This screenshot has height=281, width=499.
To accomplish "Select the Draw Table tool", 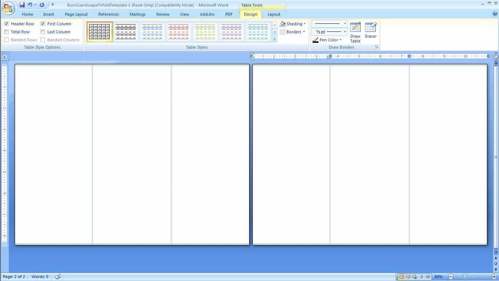I will (355, 32).
